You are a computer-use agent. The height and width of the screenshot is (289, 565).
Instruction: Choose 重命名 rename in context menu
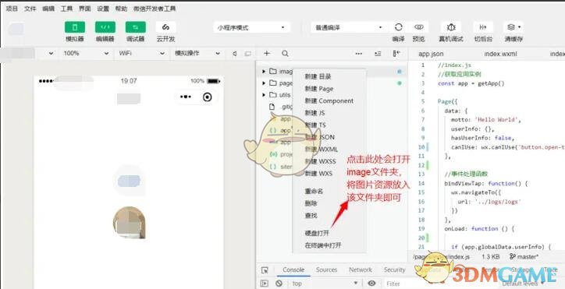tap(314, 191)
